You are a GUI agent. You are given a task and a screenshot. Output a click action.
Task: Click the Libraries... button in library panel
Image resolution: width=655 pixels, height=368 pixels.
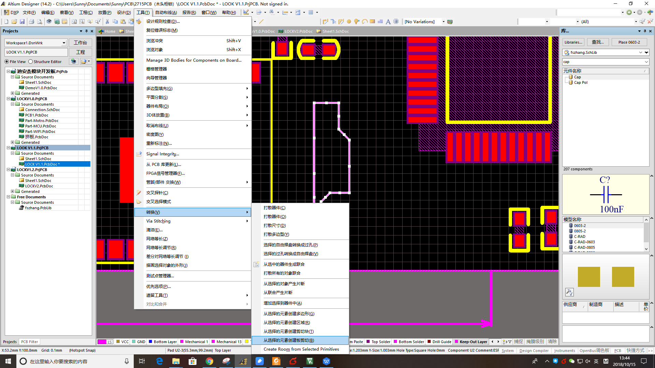pos(573,42)
